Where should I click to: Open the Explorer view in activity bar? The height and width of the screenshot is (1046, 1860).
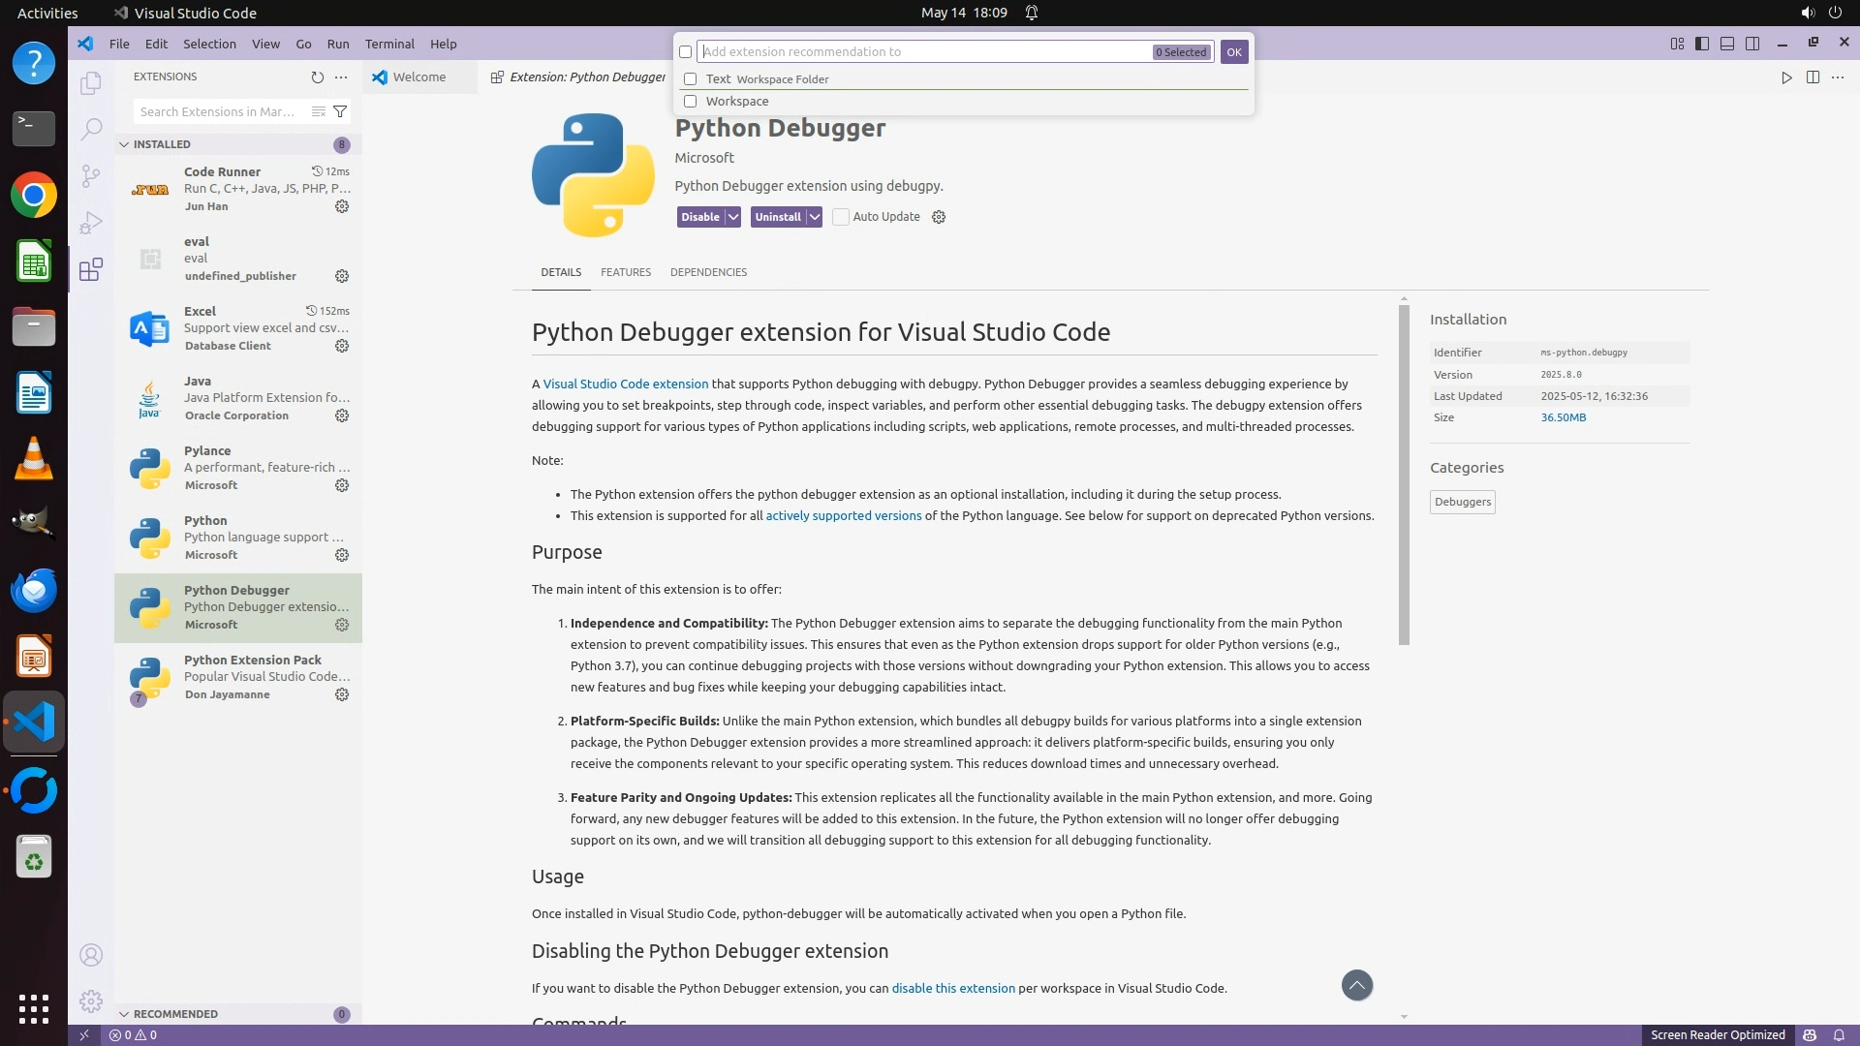[x=90, y=83]
